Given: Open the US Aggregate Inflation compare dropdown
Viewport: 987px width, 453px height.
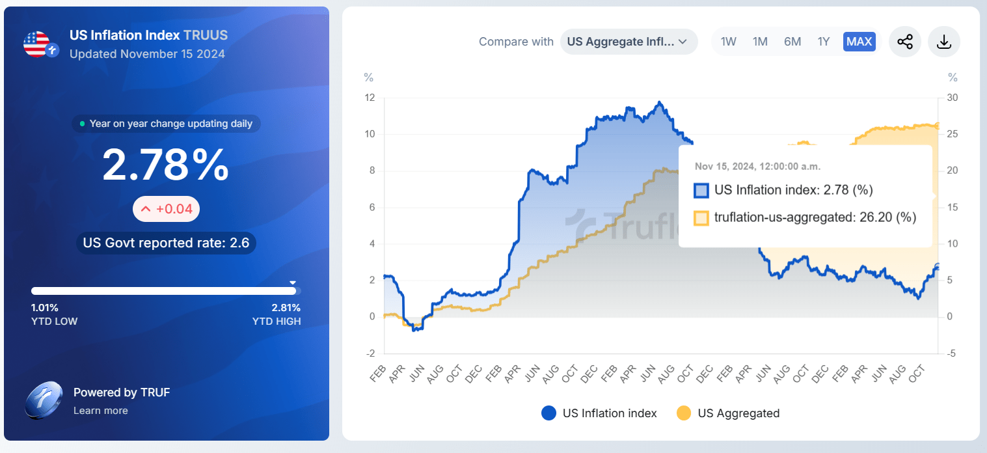Looking at the screenshot, I should (629, 41).
